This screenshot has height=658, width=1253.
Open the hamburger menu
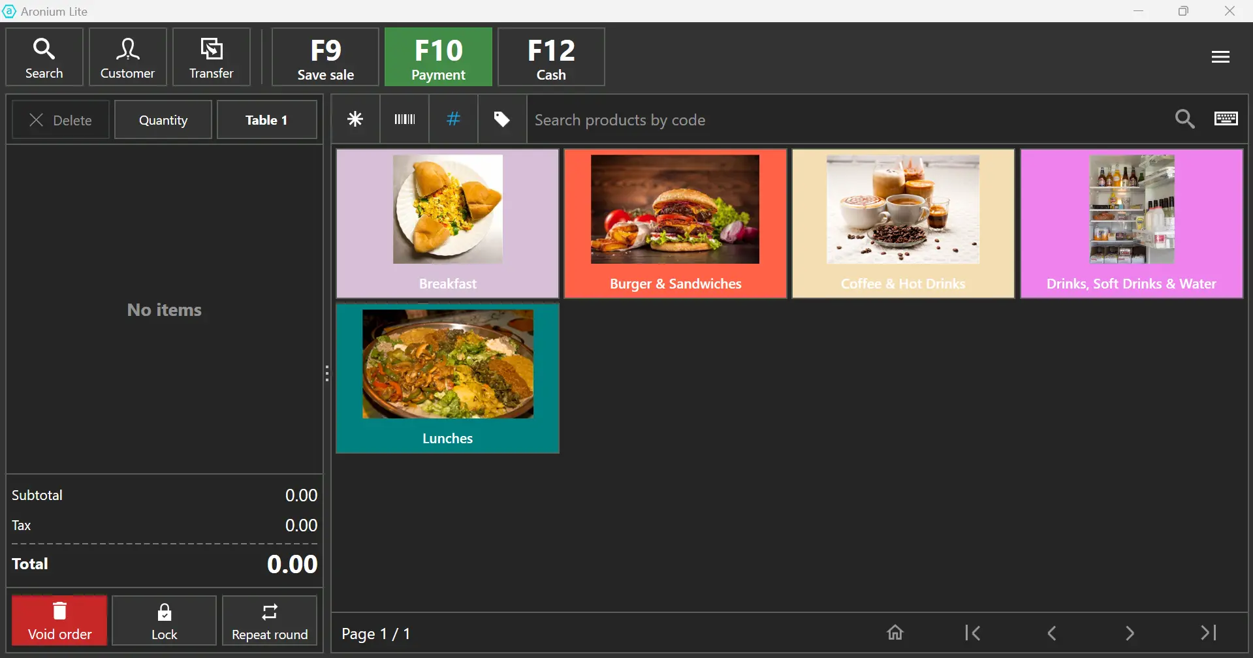pos(1220,57)
